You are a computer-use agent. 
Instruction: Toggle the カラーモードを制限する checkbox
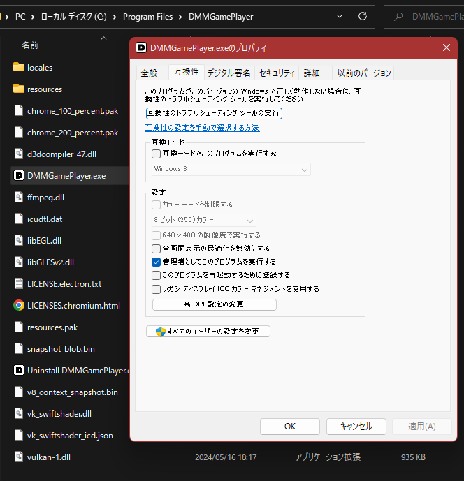coord(156,205)
